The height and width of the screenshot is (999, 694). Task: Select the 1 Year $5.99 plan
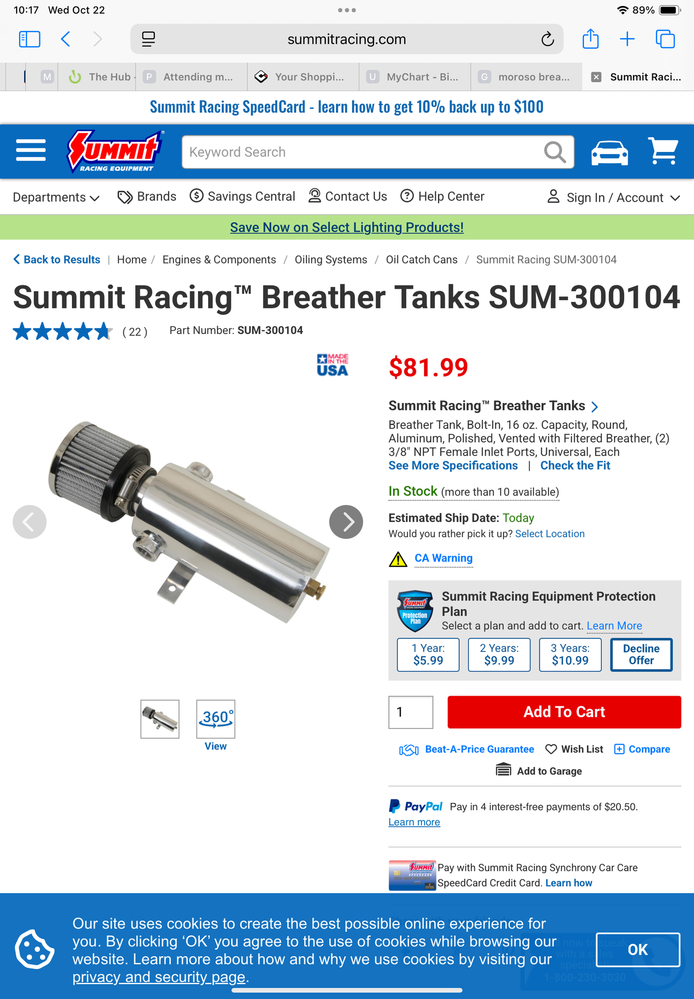[428, 654]
